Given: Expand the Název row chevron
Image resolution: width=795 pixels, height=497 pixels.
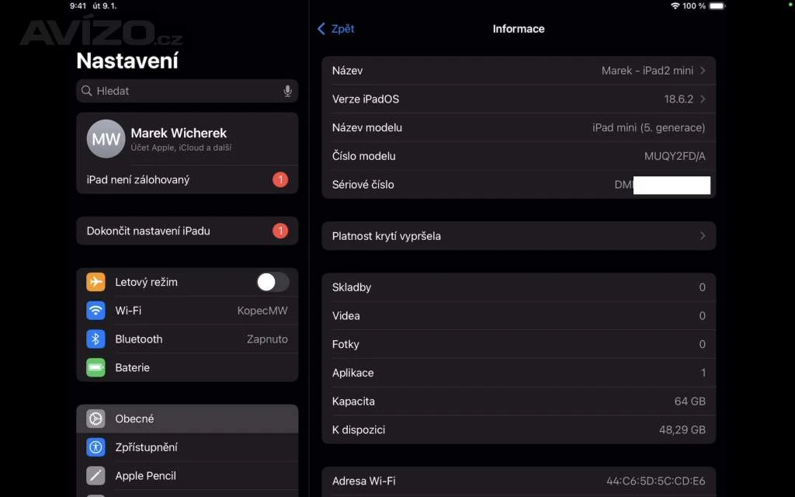Looking at the screenshot, I should tap(703, 71).
